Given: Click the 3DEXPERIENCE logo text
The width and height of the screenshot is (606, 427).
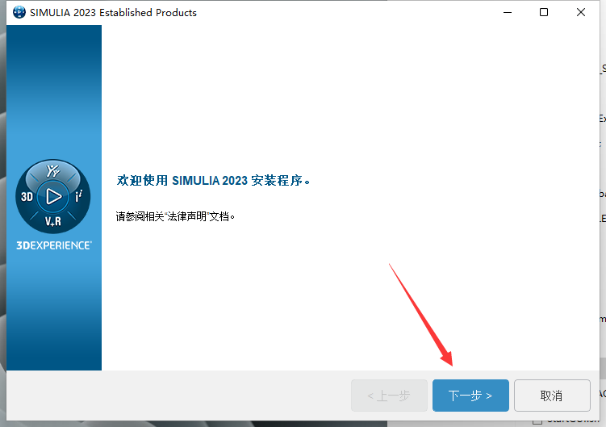Looking at the screenshot, I should pos(54,245).
